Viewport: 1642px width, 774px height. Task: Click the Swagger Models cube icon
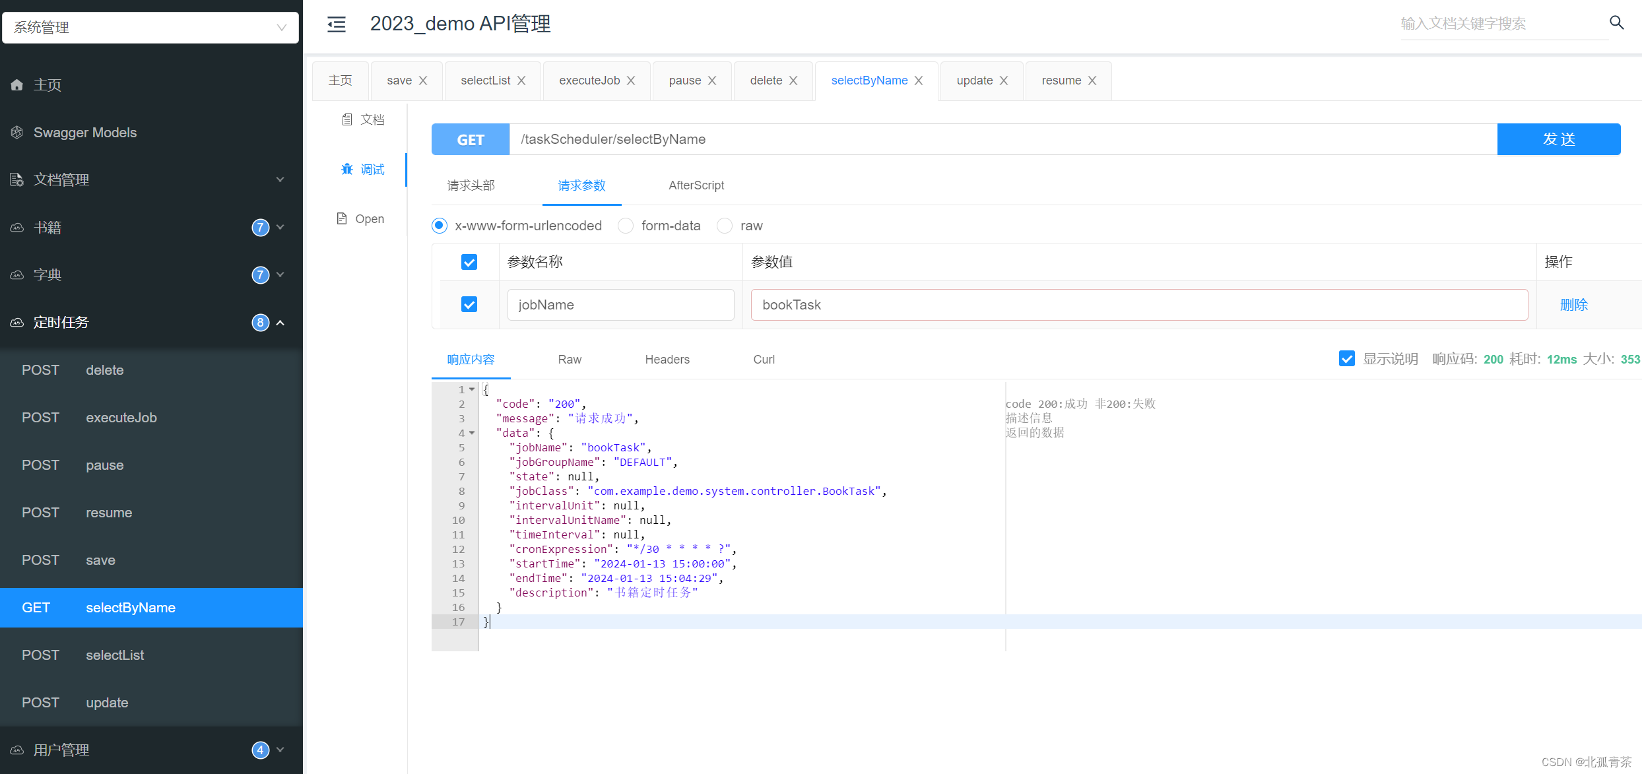[x=17, y=133]
